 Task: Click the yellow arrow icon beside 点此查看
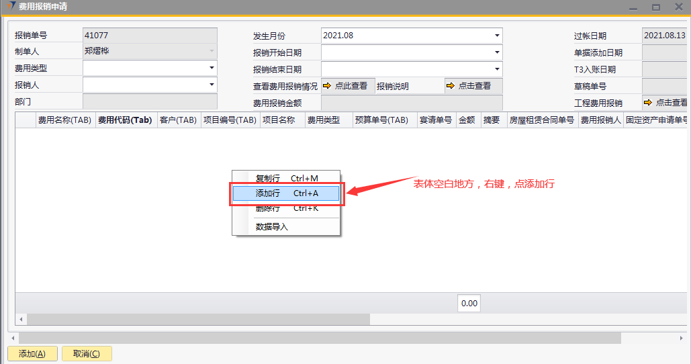point(328,86)
